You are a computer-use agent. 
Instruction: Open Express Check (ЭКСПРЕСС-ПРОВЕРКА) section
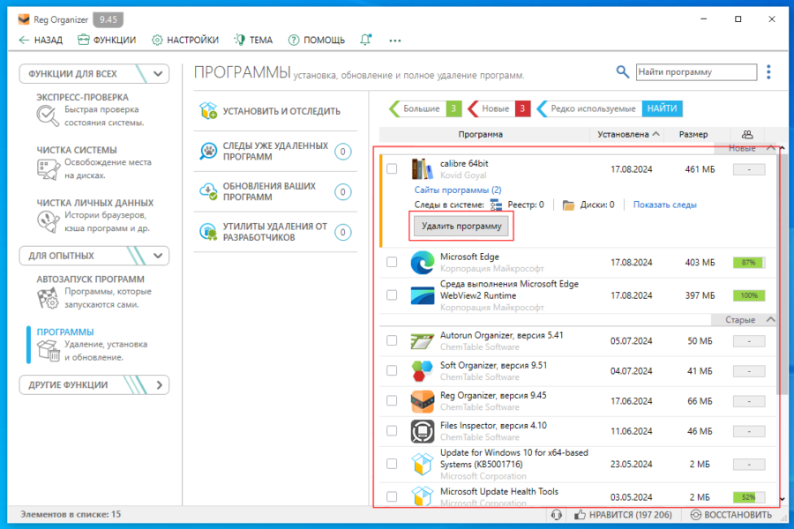coord(94,109)
